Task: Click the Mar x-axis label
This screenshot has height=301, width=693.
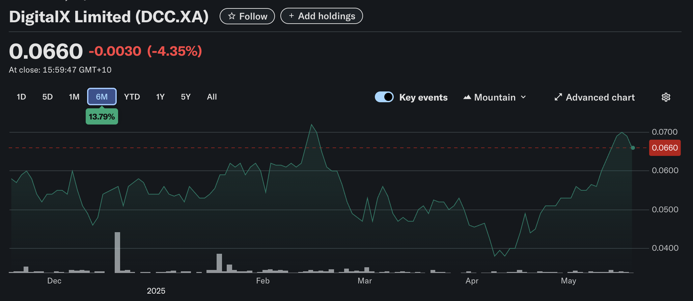Action: [365, 281]
